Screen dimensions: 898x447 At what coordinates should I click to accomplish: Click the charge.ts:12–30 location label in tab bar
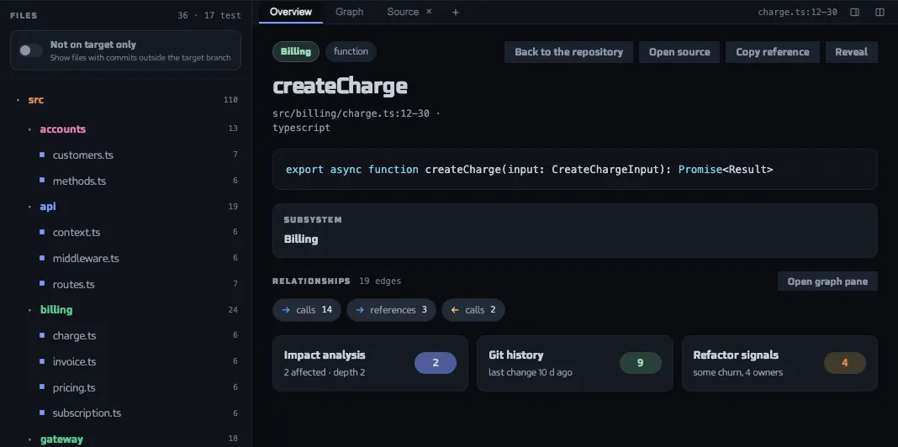pyautogui.click(x=797, y=12)
